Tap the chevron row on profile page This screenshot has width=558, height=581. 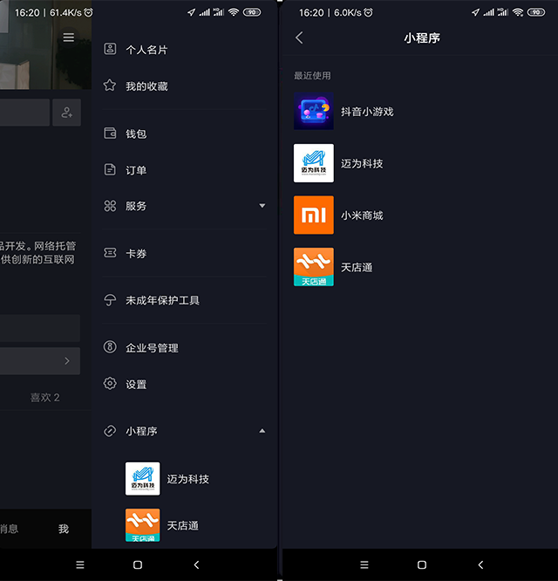(x=40, y=361)
